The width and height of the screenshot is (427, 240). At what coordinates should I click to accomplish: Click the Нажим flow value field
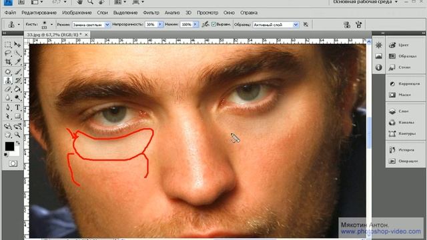[x=186, y=25]
